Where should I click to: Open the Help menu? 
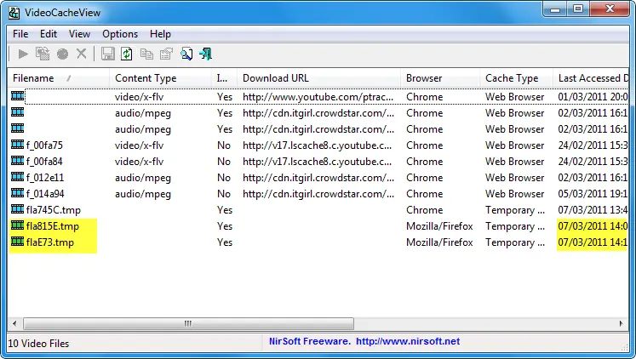tap(160, 34)
